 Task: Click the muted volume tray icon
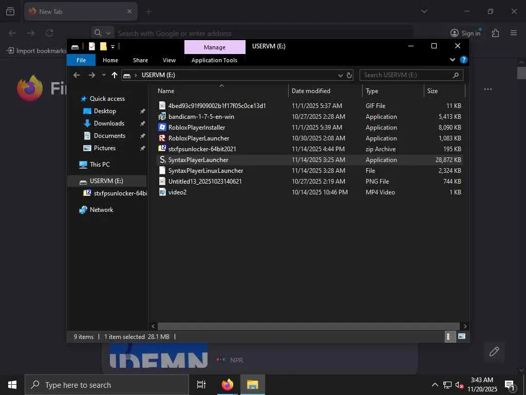459,385
